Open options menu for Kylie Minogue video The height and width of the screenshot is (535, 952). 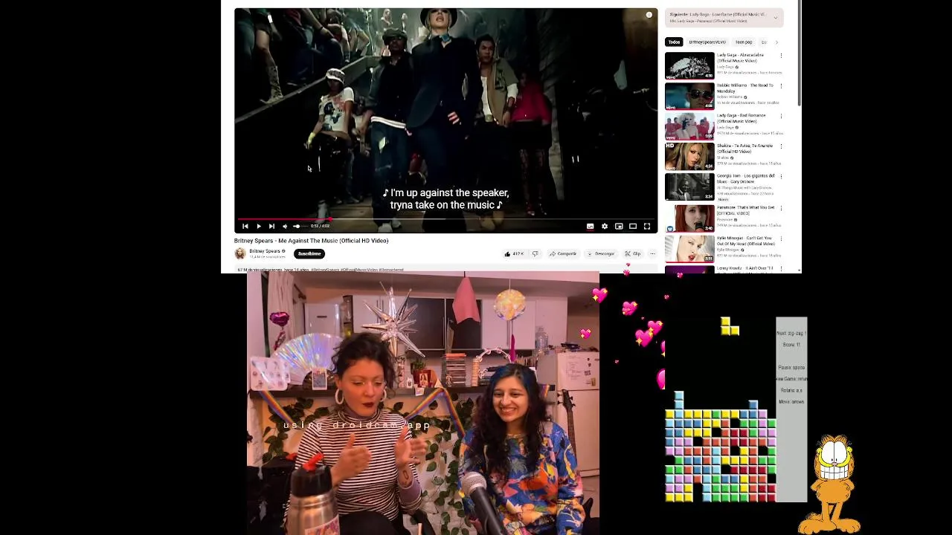(781, 238)
